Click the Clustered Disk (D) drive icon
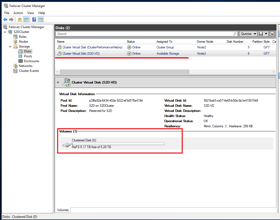280x220 pixels. click(66, 145)
